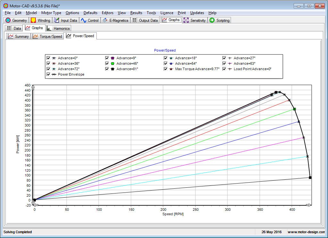Open the Help menu
Screen dimensions: 328x238
pyautogui.click(x=212, y=13)
